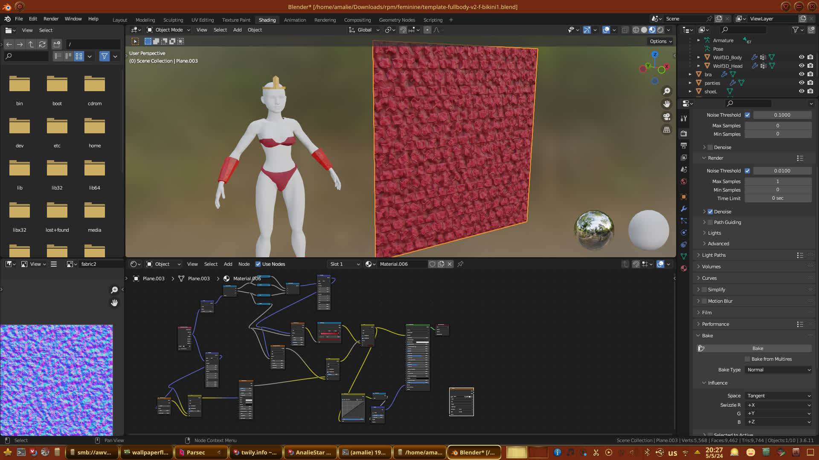Switch to orthographic grid view icon
Image resolution: width=819 pixels, height=460 pixels.
[667, 129]
